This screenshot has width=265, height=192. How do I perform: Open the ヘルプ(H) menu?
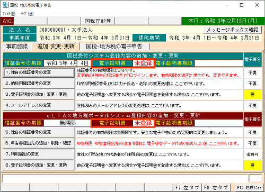click(x=26, y=13)
